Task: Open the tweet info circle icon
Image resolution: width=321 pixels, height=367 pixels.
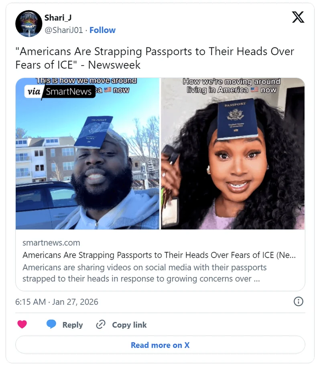Action: (299, 301)
